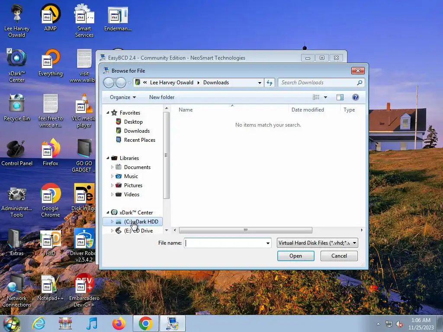Click the taskbar clock showing 1:06 AM
The width and height of the screenshot is (443, 332).
(421, 324)
